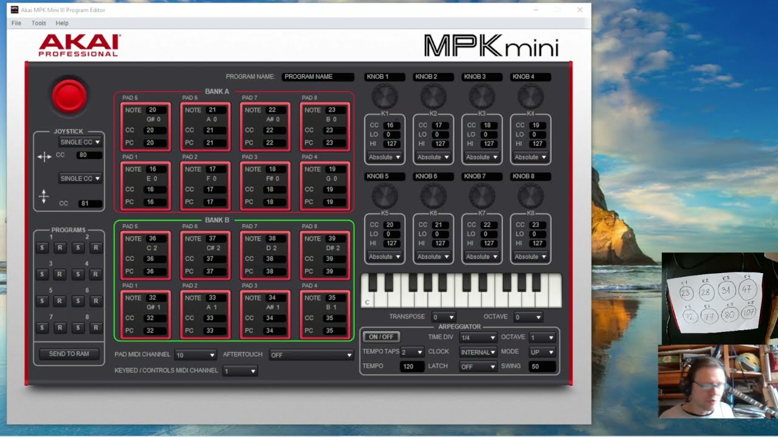Open the arpeggiator Clock INTERNAL dropdown

click(x=478, y=352)
